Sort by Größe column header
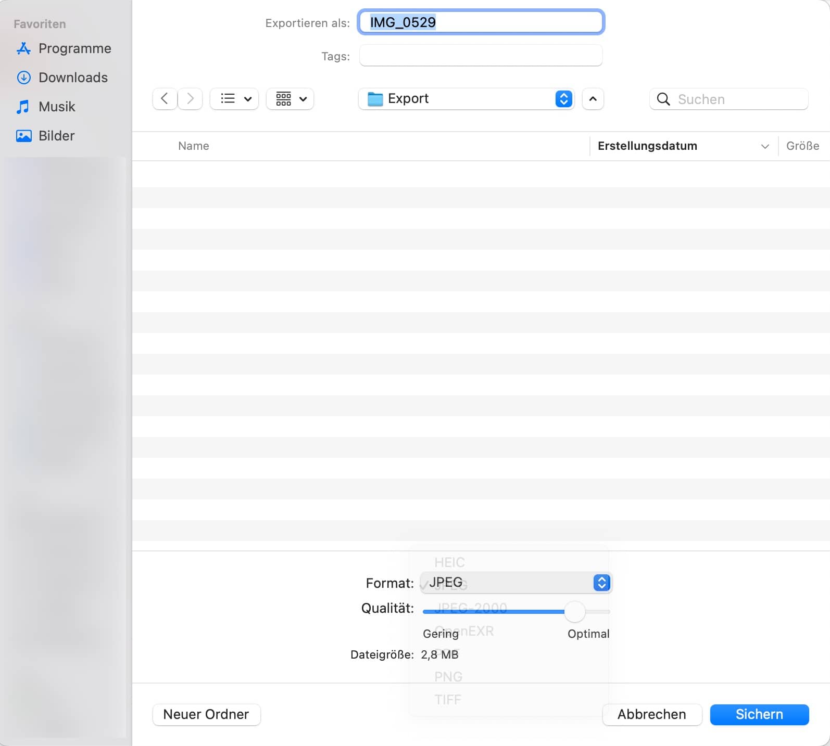This screenshot has height=746, width=830. pos(803,146)
